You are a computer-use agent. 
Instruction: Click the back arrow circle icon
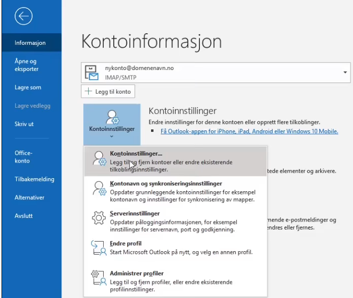[x=24, y=16]
